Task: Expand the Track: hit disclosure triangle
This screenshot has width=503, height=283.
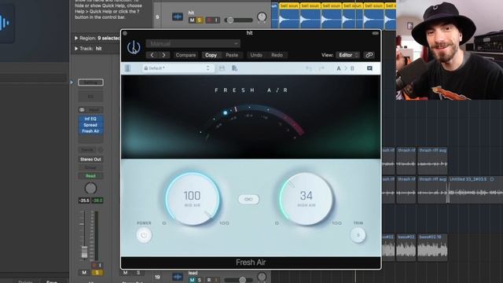Action: click(76, 49)
